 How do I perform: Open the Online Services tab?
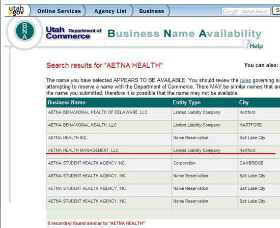tap(59, 11)
